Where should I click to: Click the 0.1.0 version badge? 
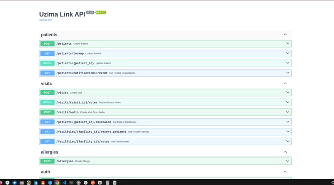click(90, 12)
